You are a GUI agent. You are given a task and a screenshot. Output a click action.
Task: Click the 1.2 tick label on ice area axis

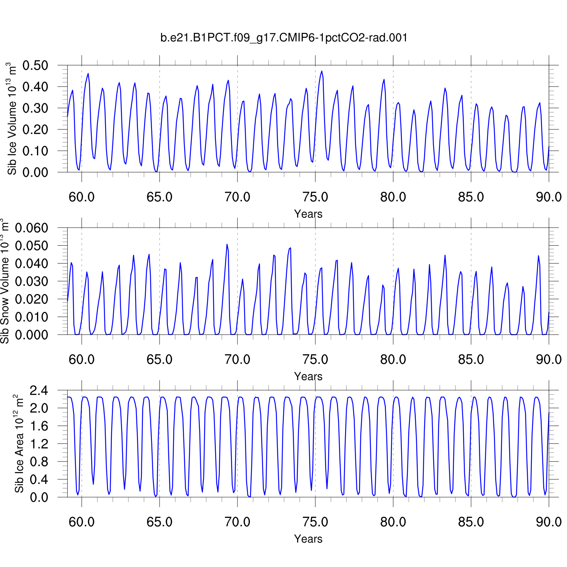click(39, 444)
